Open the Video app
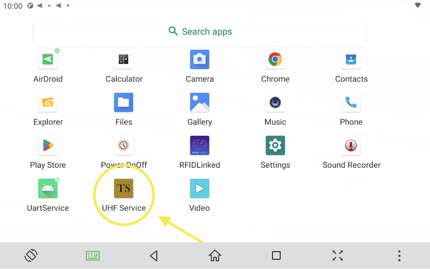 200,189
